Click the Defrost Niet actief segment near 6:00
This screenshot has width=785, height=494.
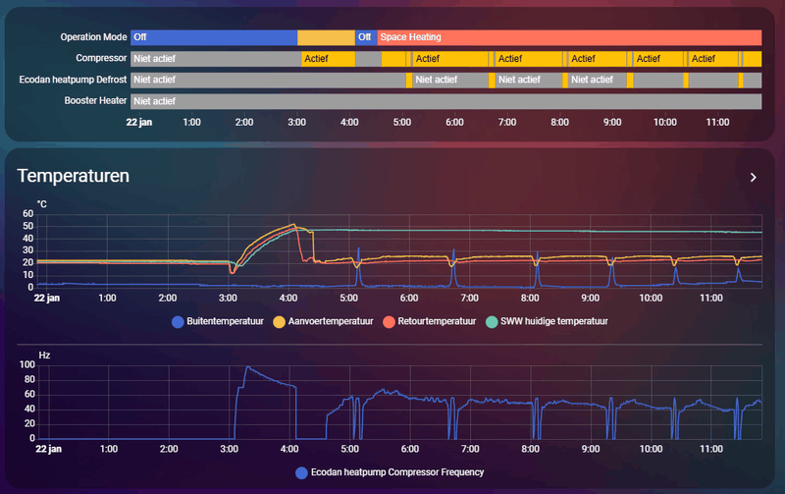[450, 81]
